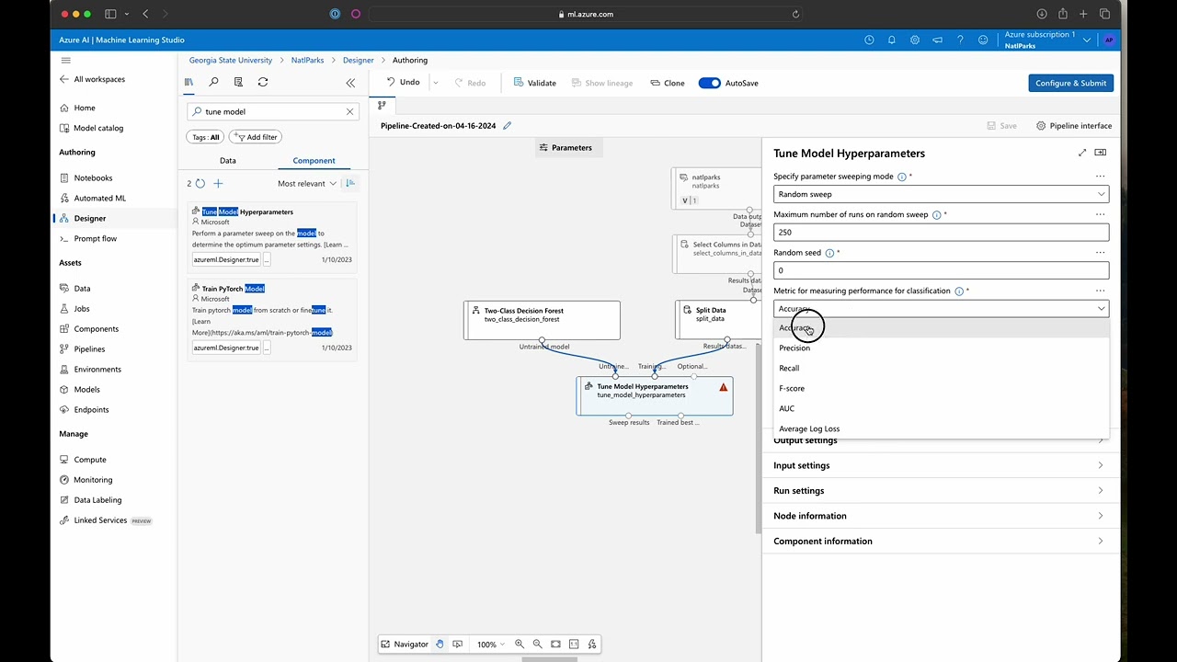Click the warning triangle on the Tune Model Hyperparameters node

[723, 387]
